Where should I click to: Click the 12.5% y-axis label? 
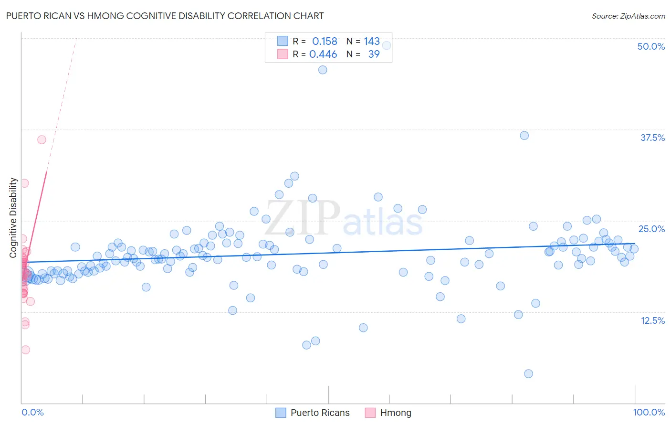652,320
